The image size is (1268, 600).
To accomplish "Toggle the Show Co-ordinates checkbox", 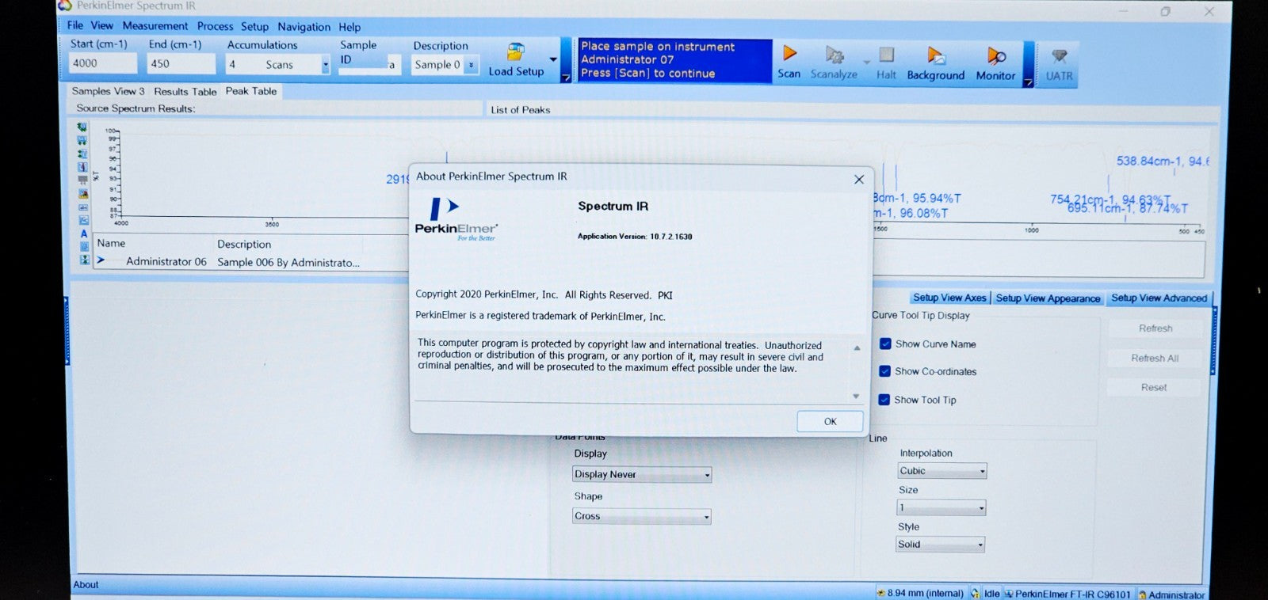I will point(885,371).
